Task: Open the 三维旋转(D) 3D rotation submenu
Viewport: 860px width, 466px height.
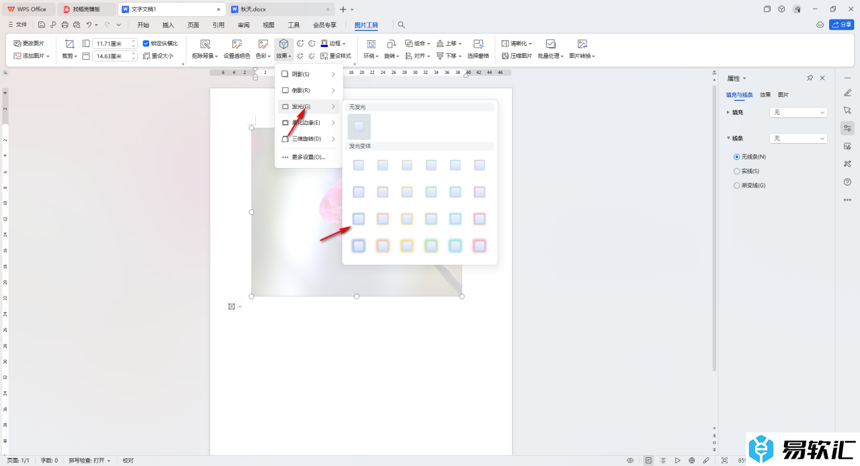Action: point(309,139)
